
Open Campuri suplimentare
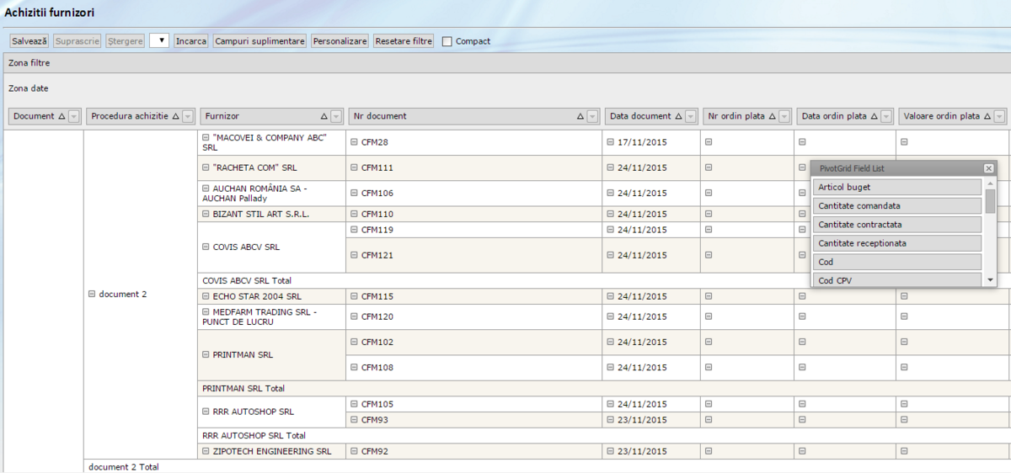coord(259,40)
